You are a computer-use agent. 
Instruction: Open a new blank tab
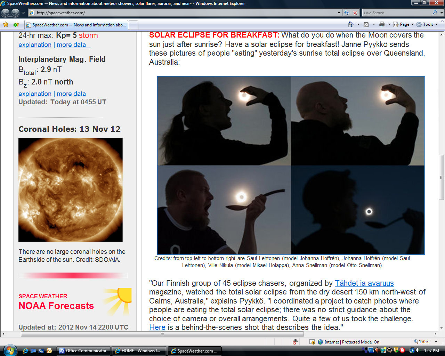pos(133,25)
